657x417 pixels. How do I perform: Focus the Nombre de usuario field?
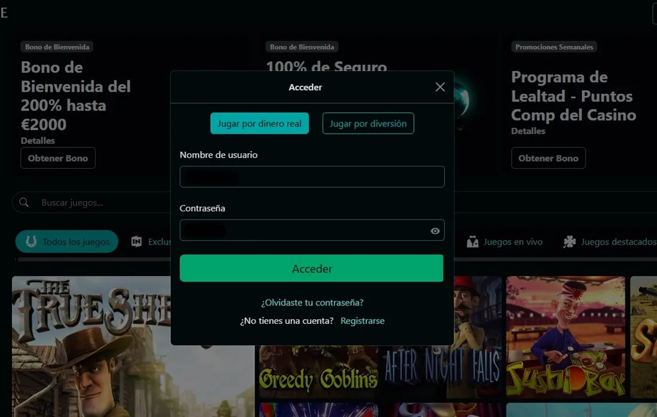click(312, 177)
